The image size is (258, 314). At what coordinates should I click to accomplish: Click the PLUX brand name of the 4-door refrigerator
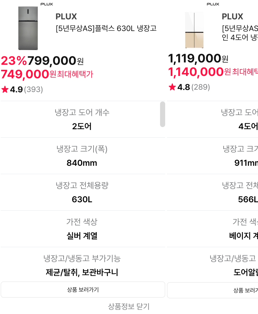point(232,17)
